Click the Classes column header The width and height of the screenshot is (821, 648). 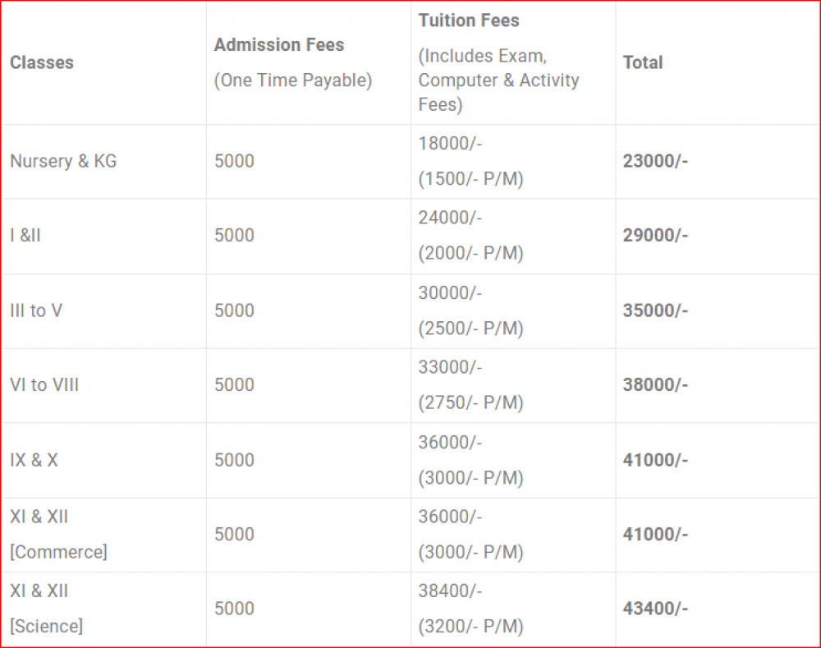42,62
